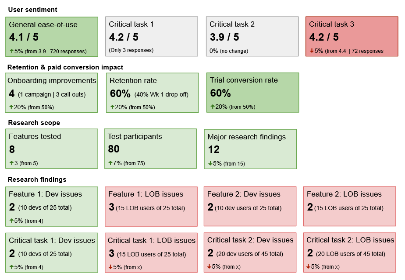Click the Research scope section heading

34,123
